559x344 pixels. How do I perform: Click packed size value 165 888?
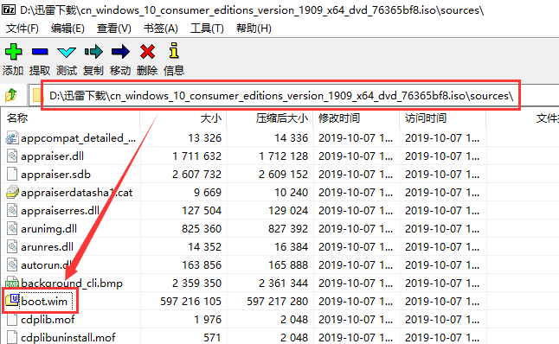point(288,265)
